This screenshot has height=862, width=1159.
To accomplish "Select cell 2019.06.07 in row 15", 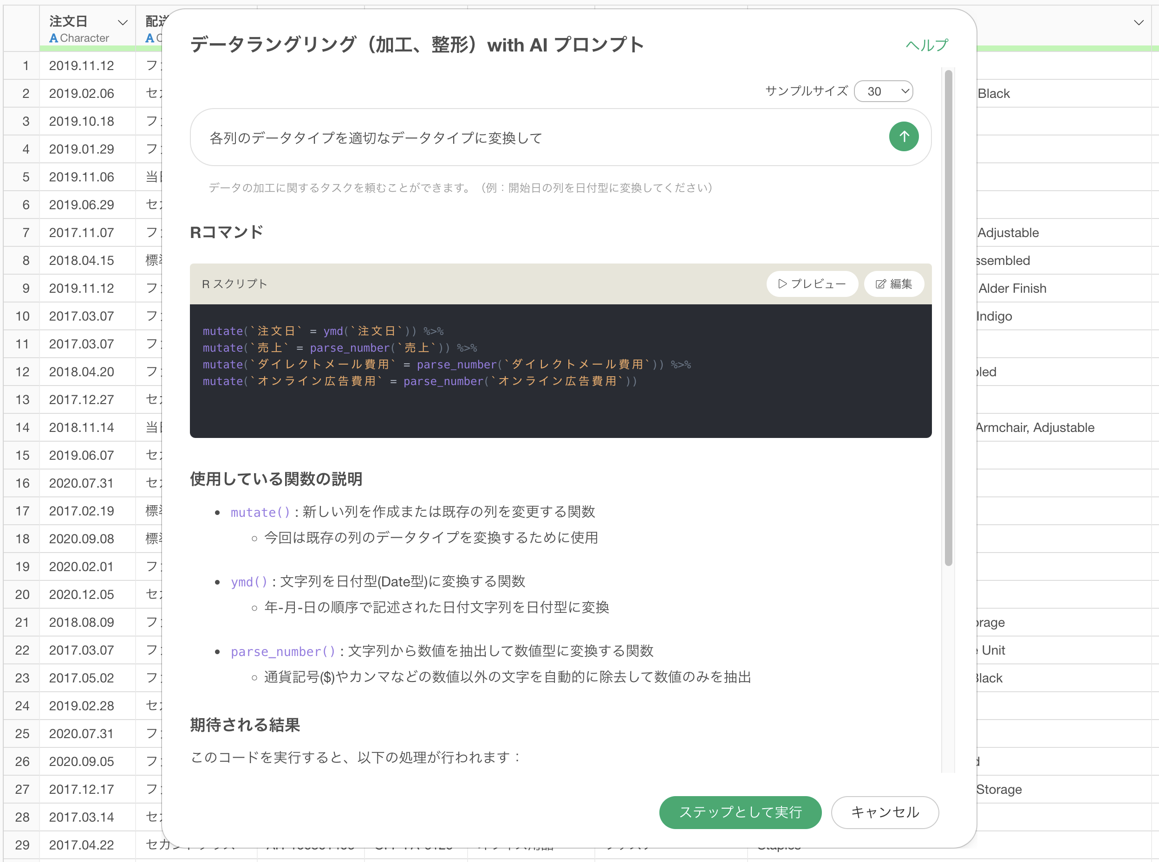I will coord(87,455).
